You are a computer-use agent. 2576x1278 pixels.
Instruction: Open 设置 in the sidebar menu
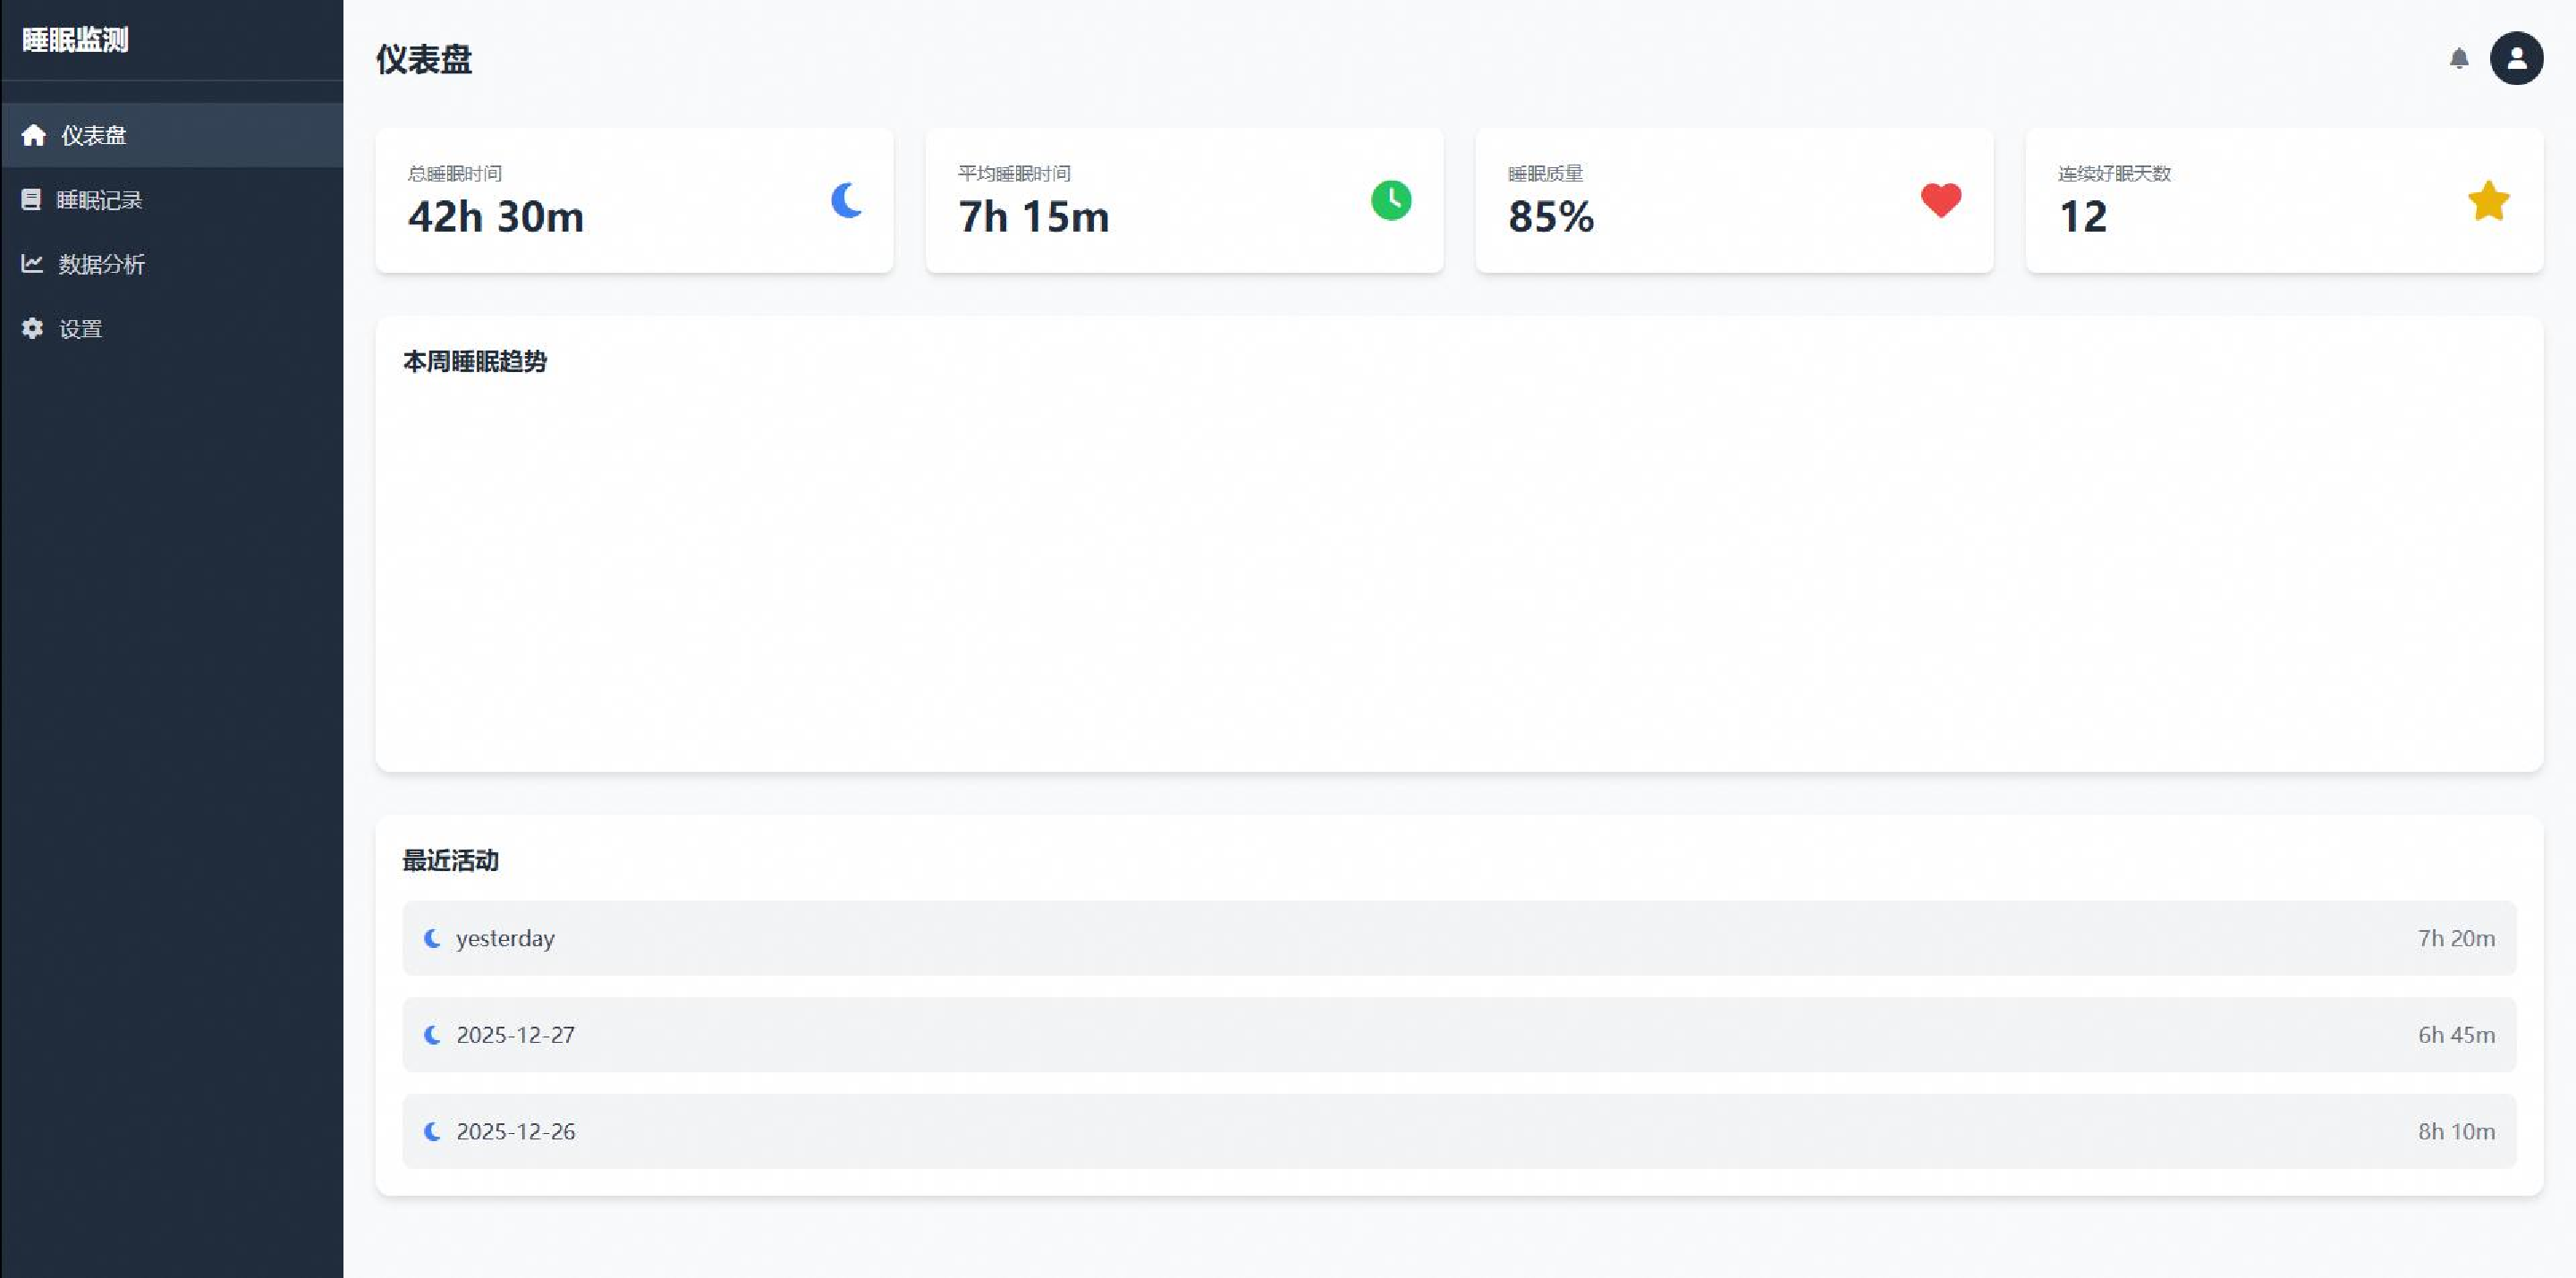[80, 329]
